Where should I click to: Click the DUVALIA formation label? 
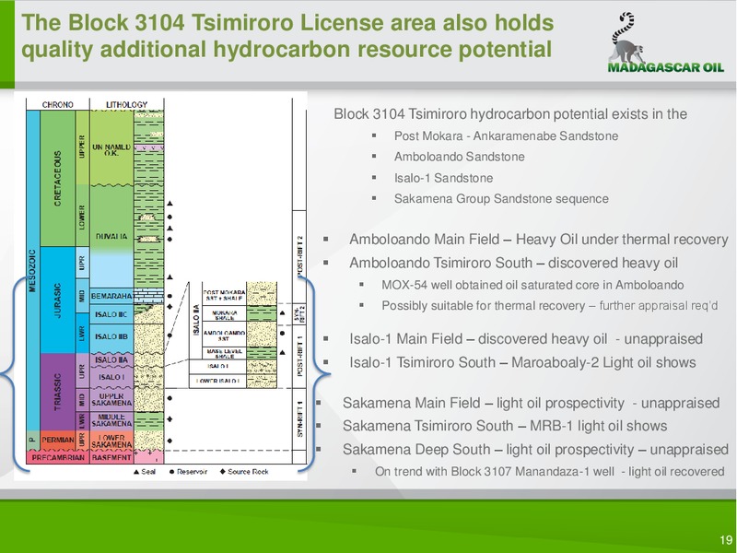pyautogui.click(x=111, y=236)
